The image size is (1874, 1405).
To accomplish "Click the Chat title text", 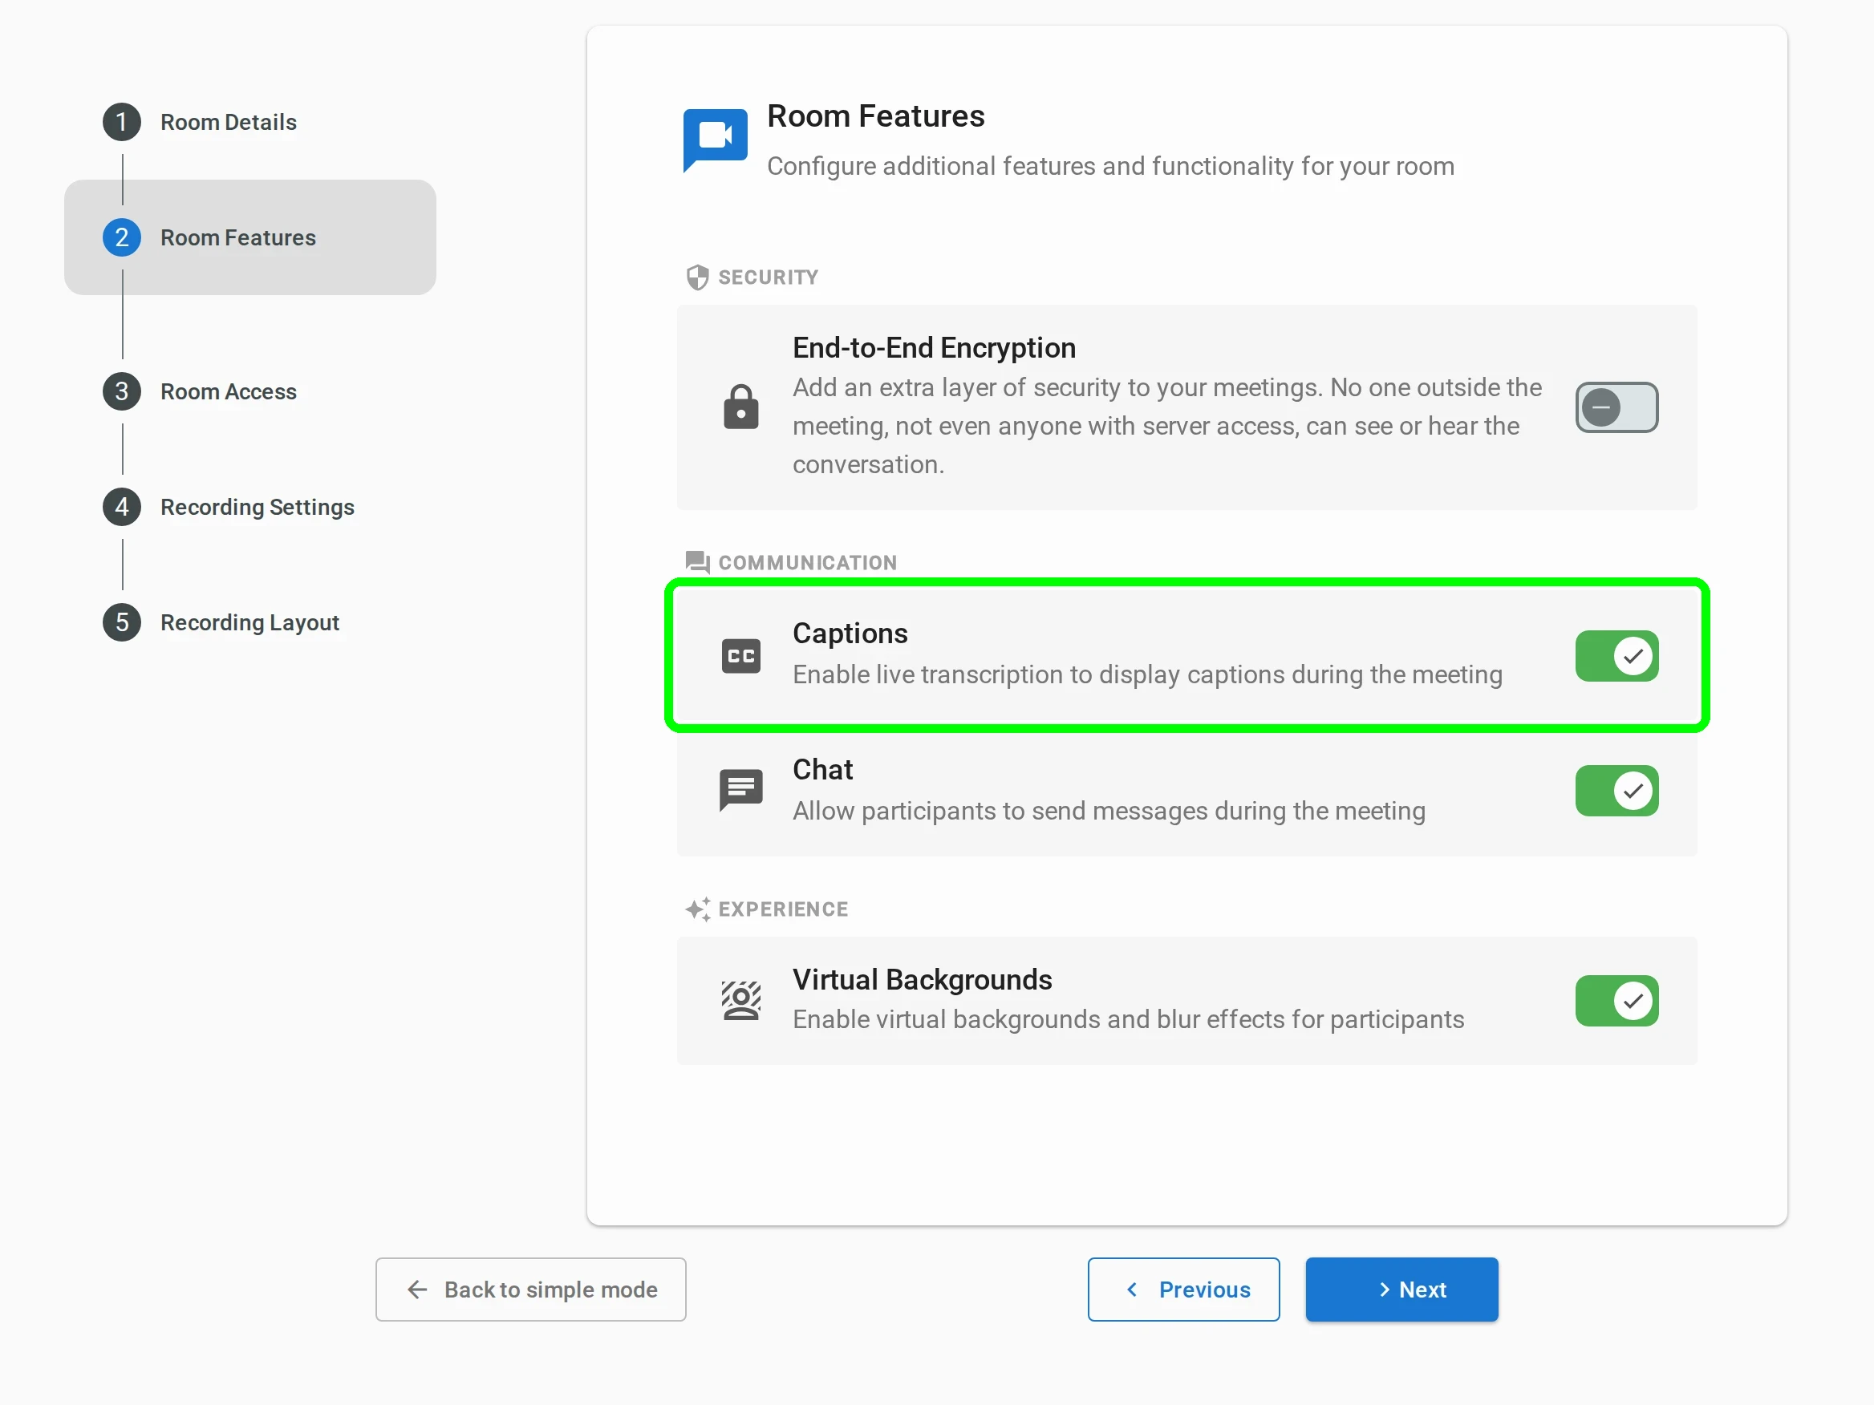I will [821, 769].
